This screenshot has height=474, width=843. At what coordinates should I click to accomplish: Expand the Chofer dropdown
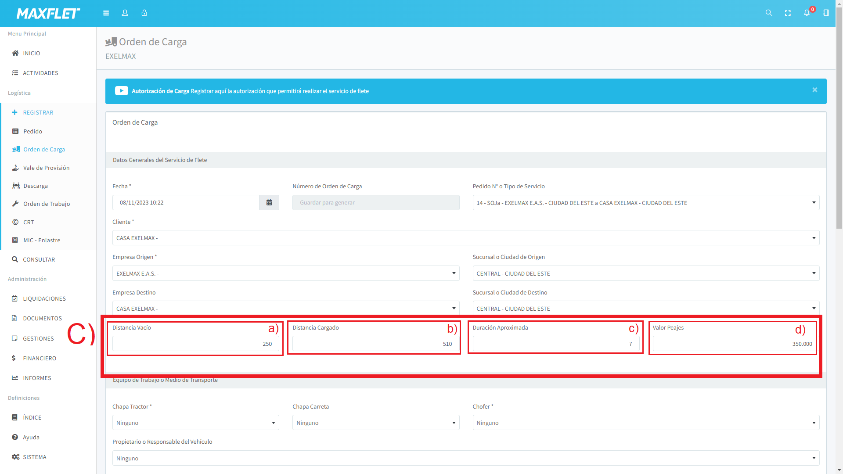tap(645, 423)
